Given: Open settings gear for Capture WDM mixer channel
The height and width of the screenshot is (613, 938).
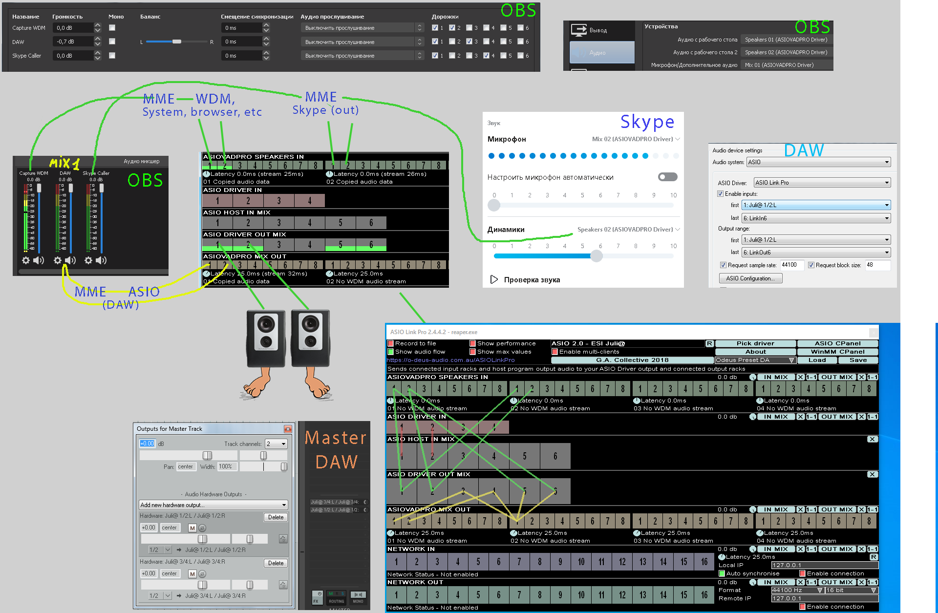Looking at the screenshot, I should point(26,260).
